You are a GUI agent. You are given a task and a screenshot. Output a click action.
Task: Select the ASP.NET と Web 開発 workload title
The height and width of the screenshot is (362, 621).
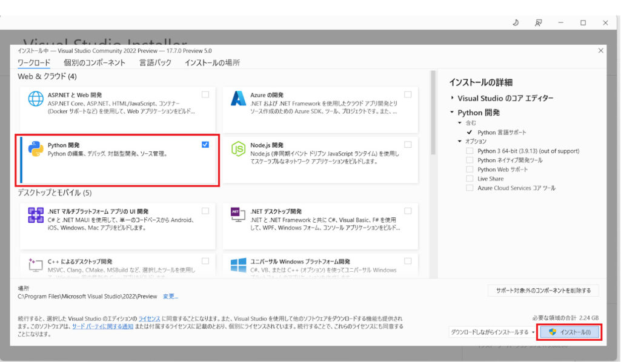click(75, 95)
